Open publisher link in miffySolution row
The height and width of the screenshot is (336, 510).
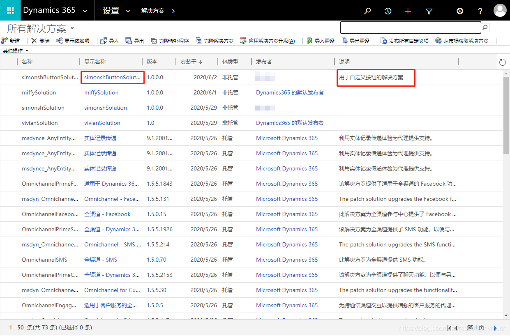click(290, 92)
